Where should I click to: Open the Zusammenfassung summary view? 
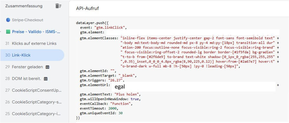(24, 6)
